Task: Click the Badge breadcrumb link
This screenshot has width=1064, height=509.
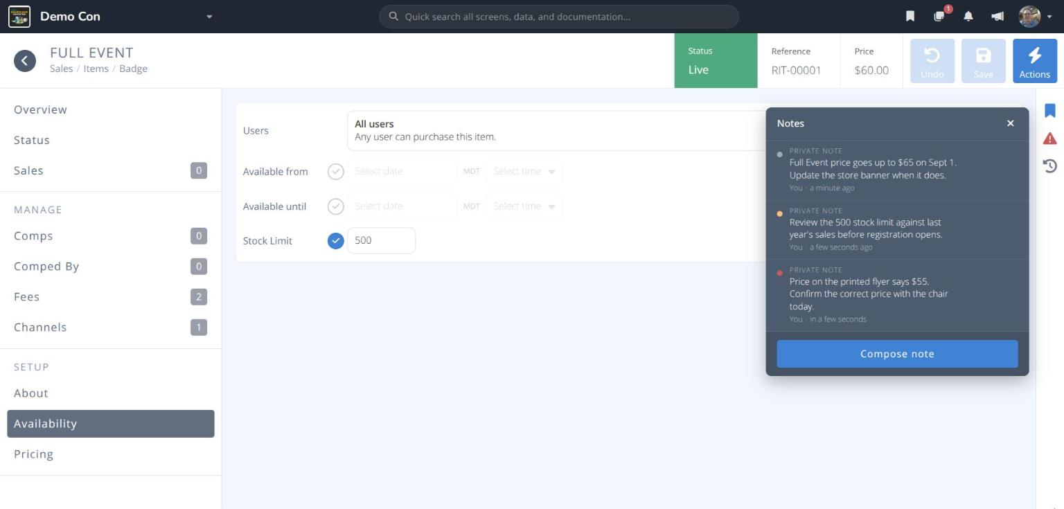Action: coord(133,69)
